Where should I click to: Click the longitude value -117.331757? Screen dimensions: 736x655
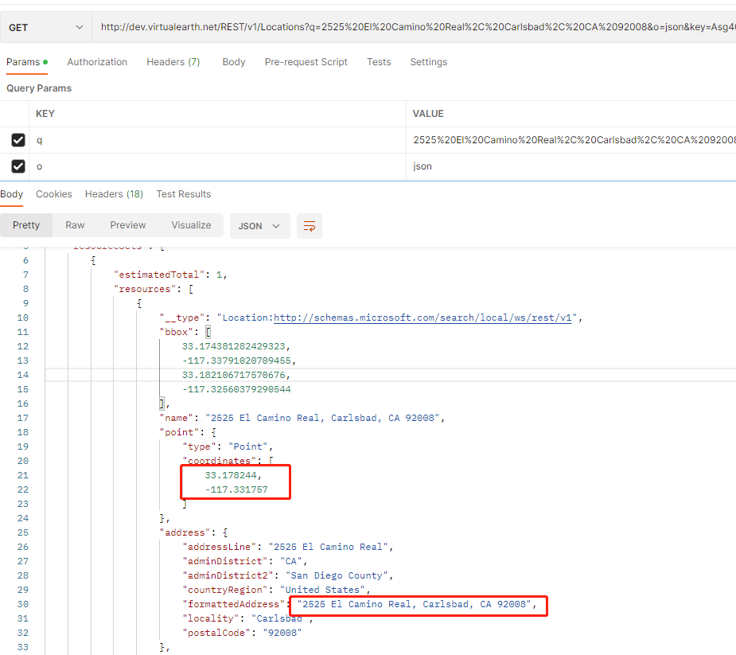tap(236, 489)
